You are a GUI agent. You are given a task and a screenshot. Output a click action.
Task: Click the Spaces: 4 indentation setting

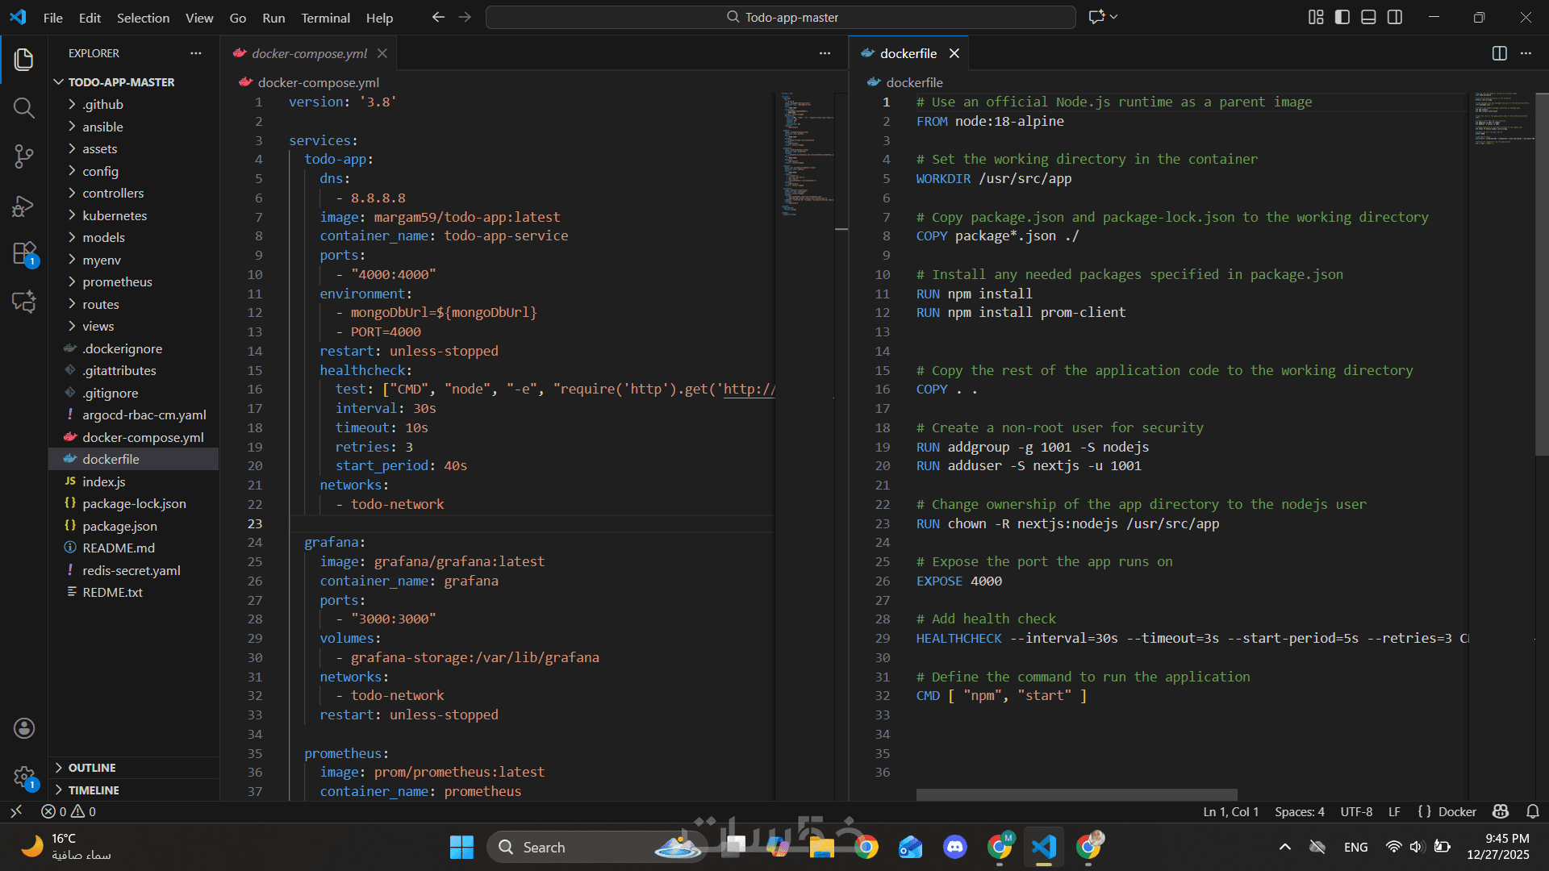(x=1299, y=811)
